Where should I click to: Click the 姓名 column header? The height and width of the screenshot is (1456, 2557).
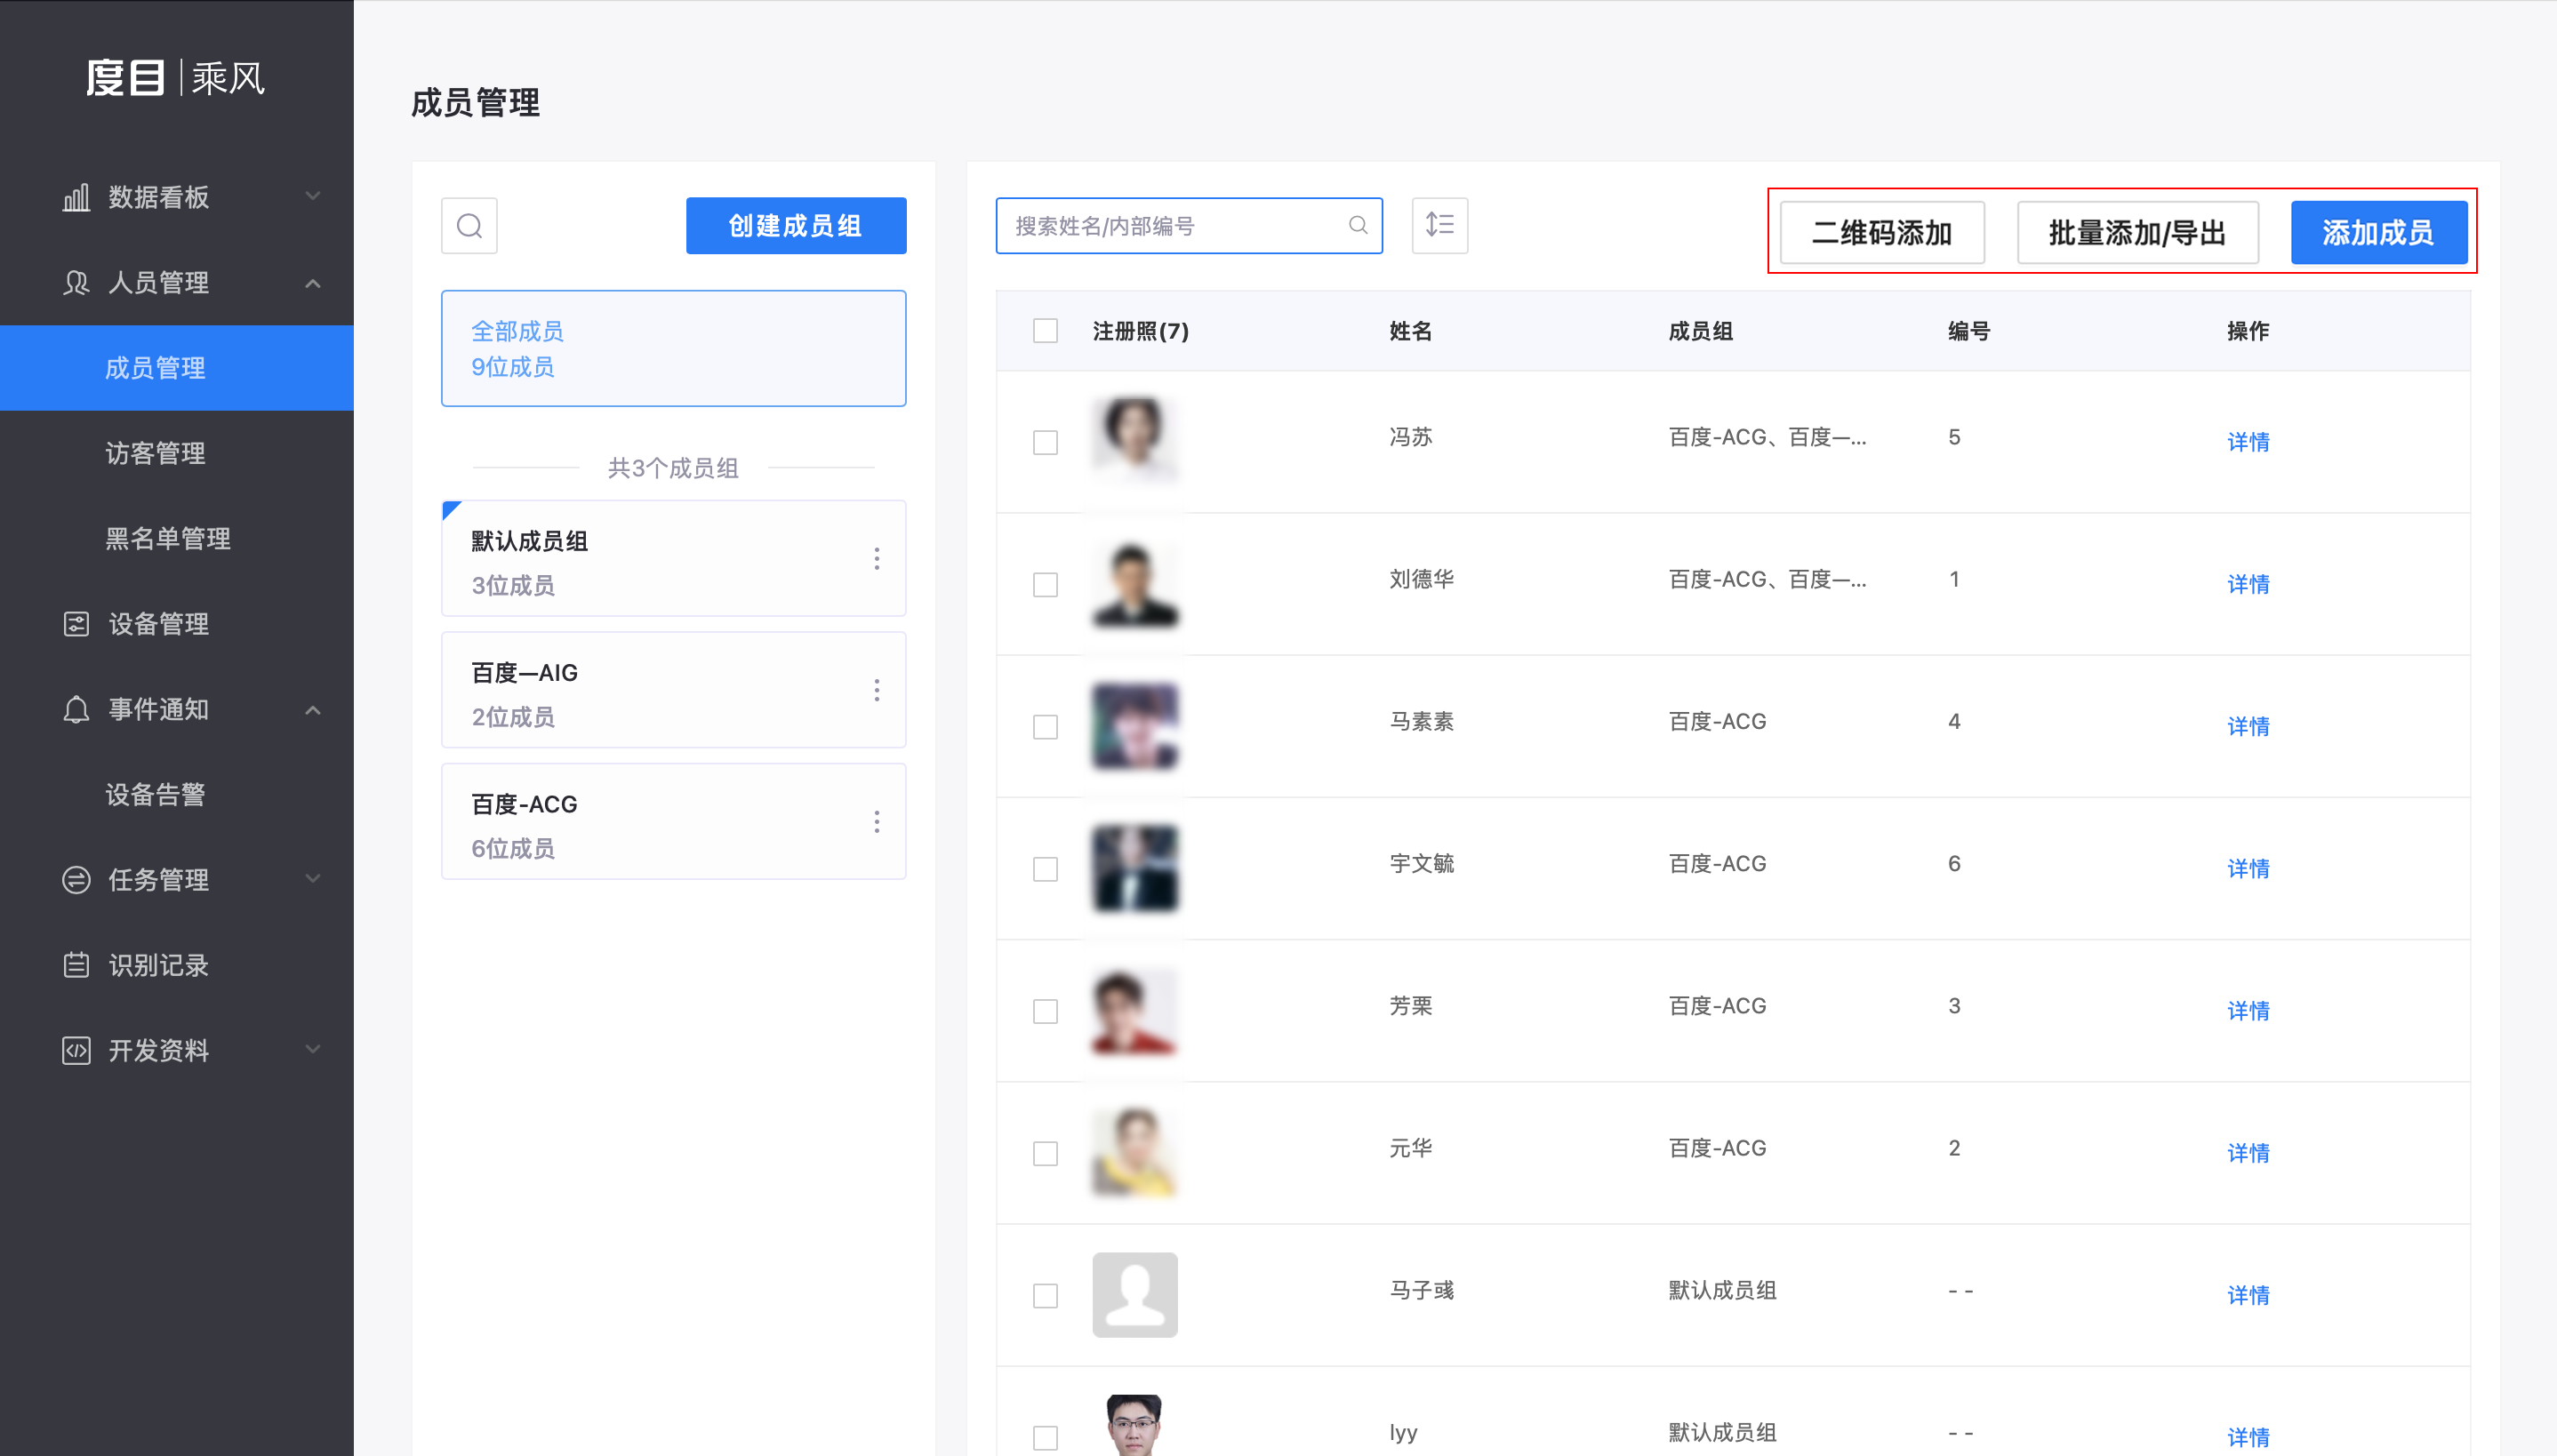pyautogui.click(x=1411, y=331)
